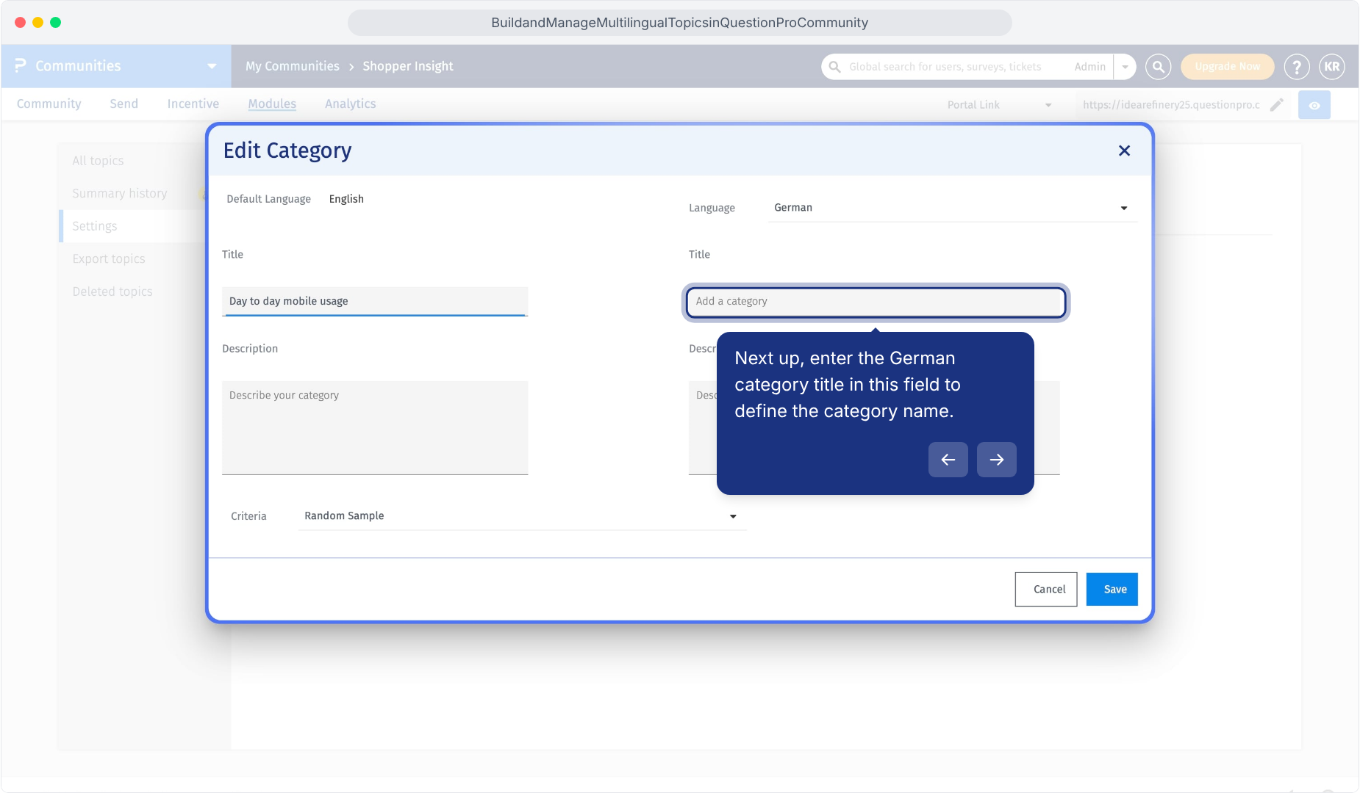Click the previous step arrow in tooltip
The height and width of the screenshot is (793, 1360).
pyautogui.click(x=948, y=460)
